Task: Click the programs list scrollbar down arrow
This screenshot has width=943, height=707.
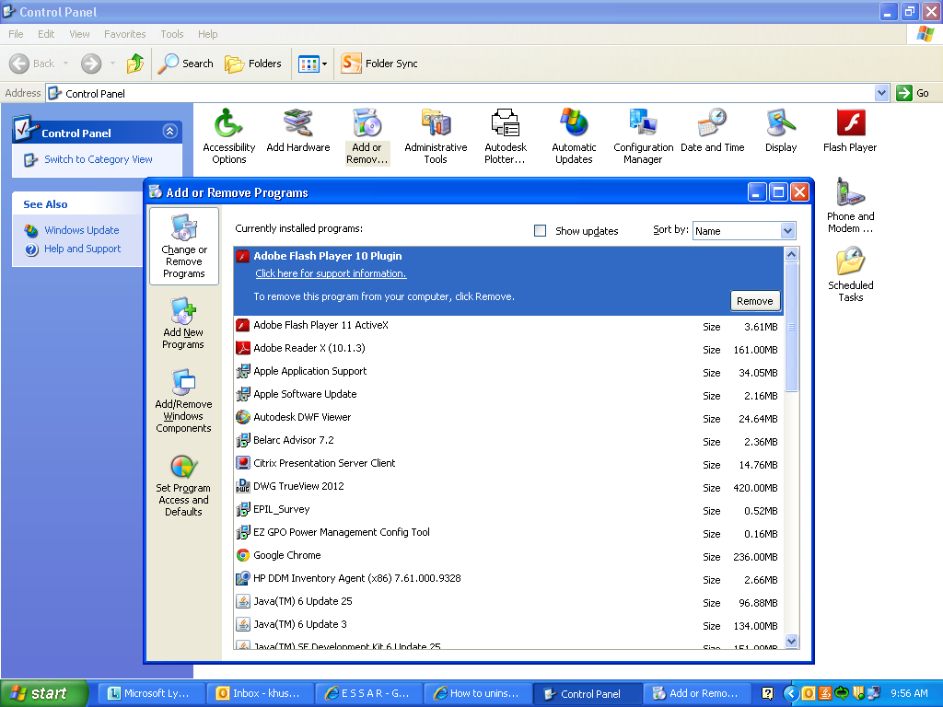Action: [790, 641]
